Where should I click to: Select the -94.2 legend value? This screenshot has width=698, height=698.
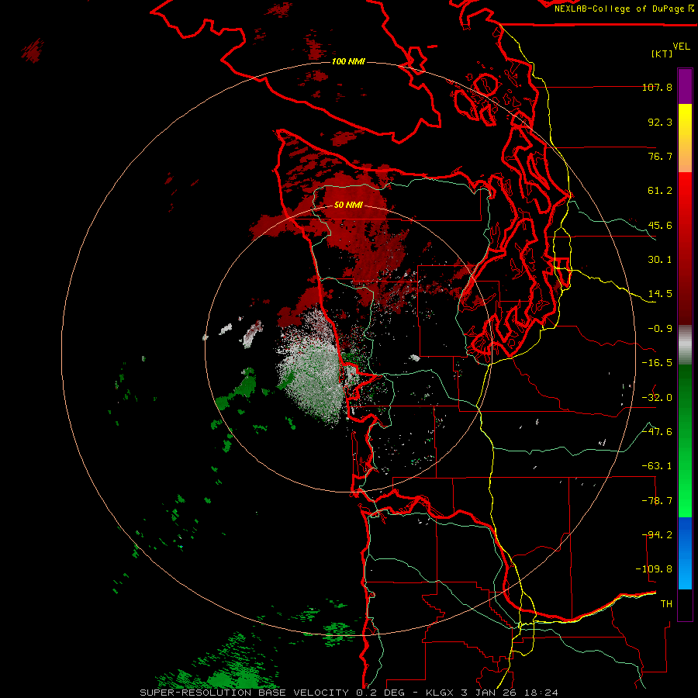click(657, 535)
